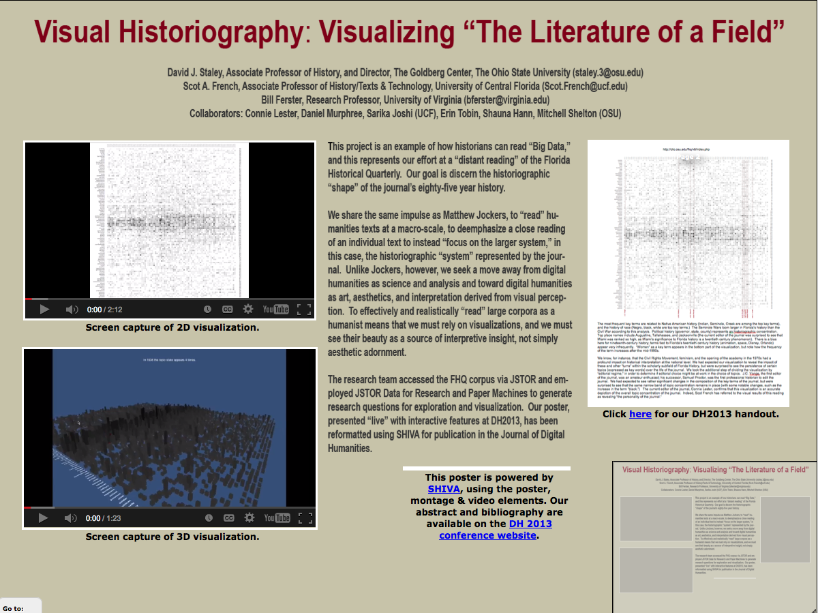The image size is (818, 613).
Task: Seek along the 2D video progress bar
Action: coord(170,299)
